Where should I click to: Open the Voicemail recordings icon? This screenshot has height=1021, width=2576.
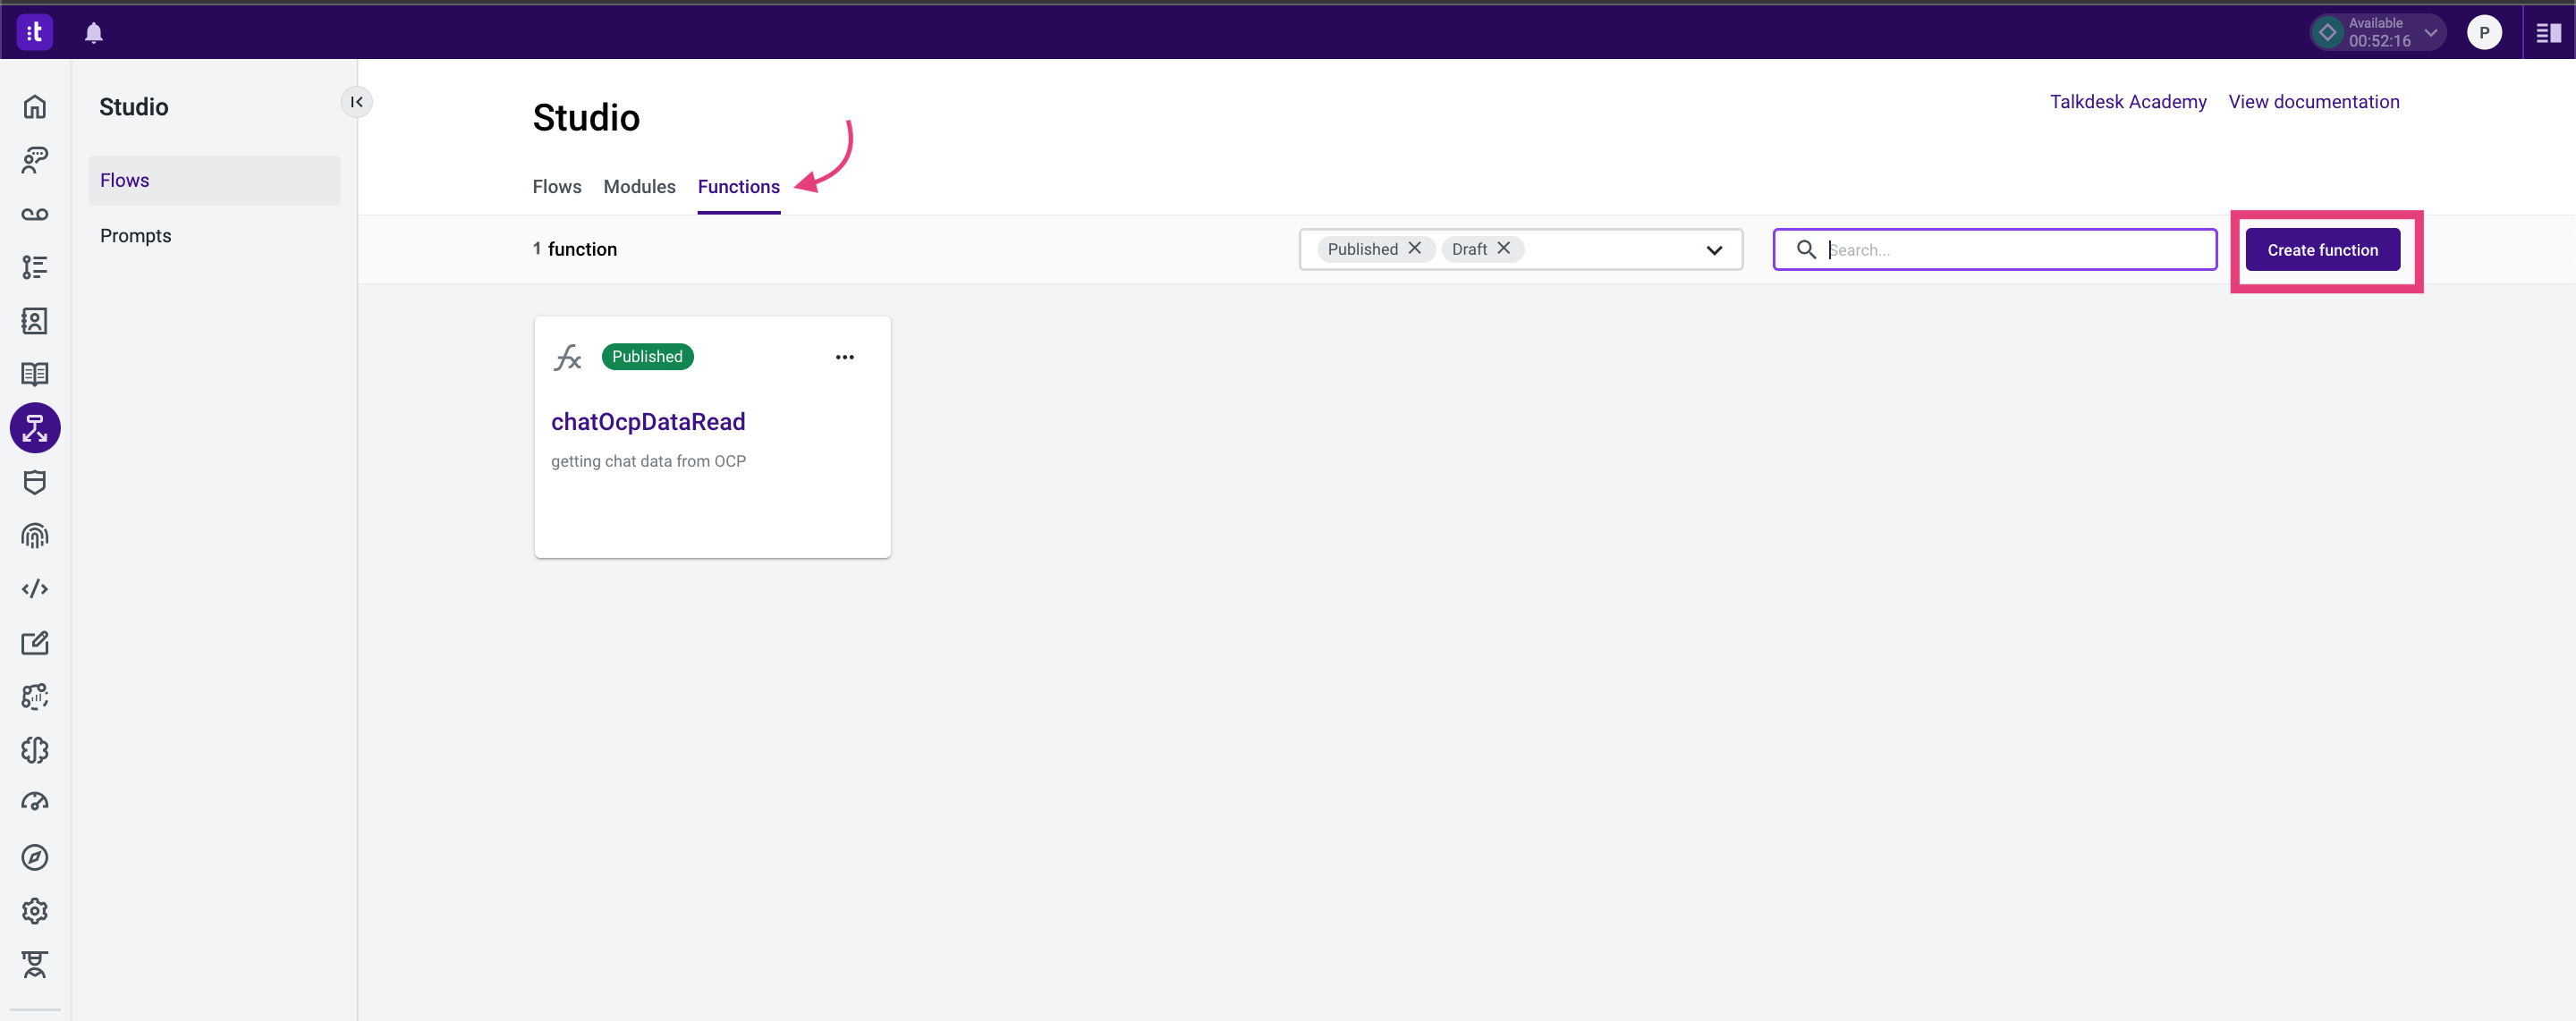34,213
